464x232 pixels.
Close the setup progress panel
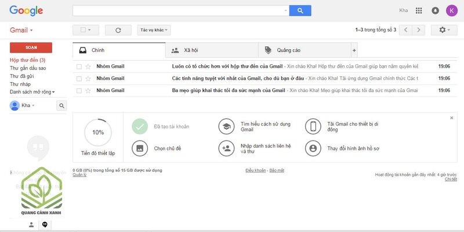click(452, 118)
